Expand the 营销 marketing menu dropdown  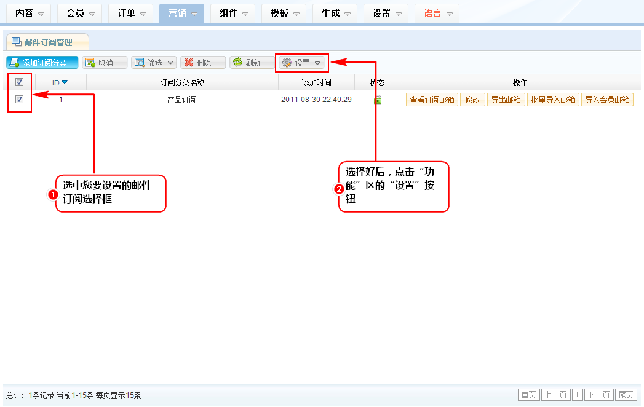(x=181, y=14)
